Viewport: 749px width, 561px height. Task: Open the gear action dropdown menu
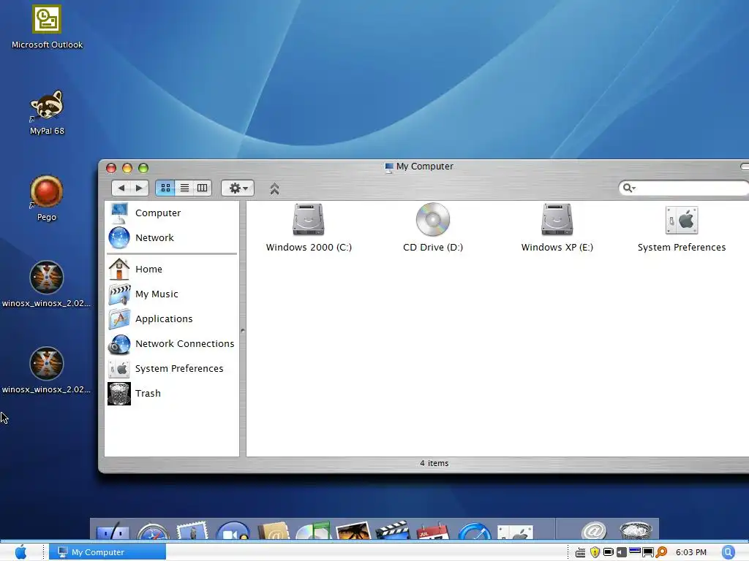238,188
